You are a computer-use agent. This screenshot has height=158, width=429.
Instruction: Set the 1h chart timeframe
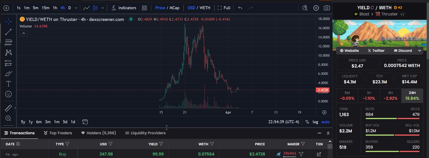coord(55,8)
